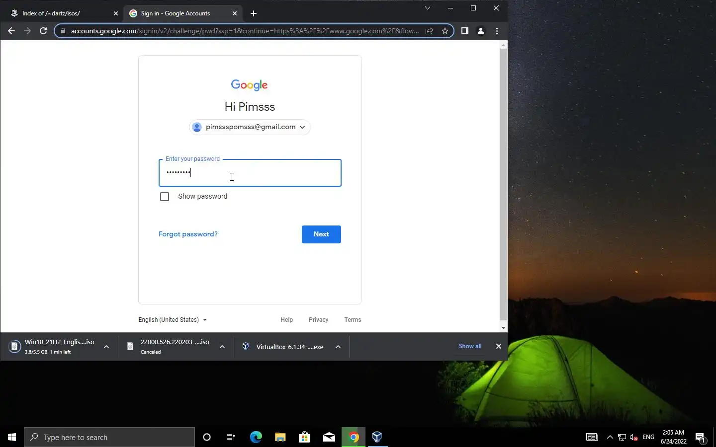716x447 pixels.
Task: Share this page using address bar icon
Action: coord(429,31)
